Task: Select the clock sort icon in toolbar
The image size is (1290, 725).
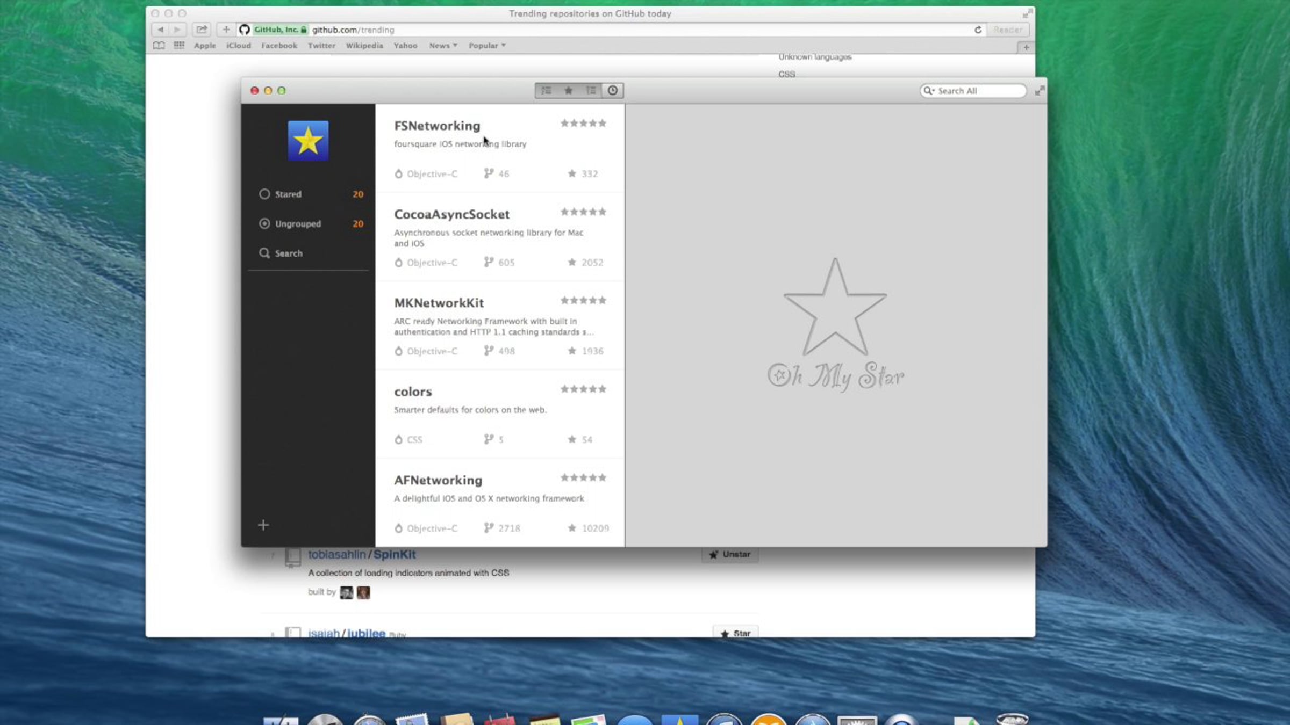Action: point(613,90)
